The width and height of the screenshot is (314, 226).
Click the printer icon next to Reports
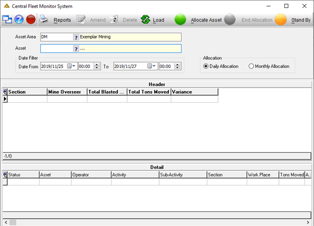click(x=43, y=19)
